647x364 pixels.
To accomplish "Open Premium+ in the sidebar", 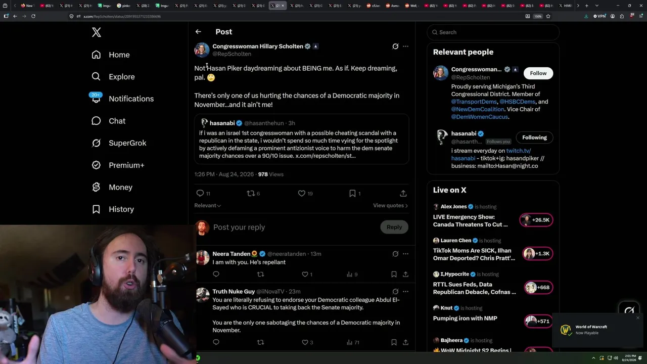I will point(118,165).
